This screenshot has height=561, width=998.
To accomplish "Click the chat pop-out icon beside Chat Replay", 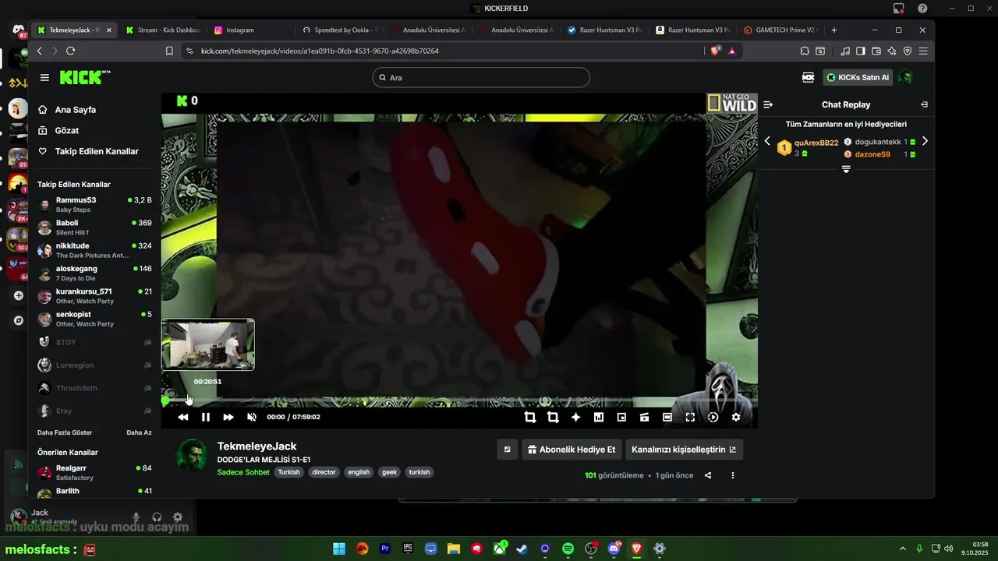I will coord(924,104).
